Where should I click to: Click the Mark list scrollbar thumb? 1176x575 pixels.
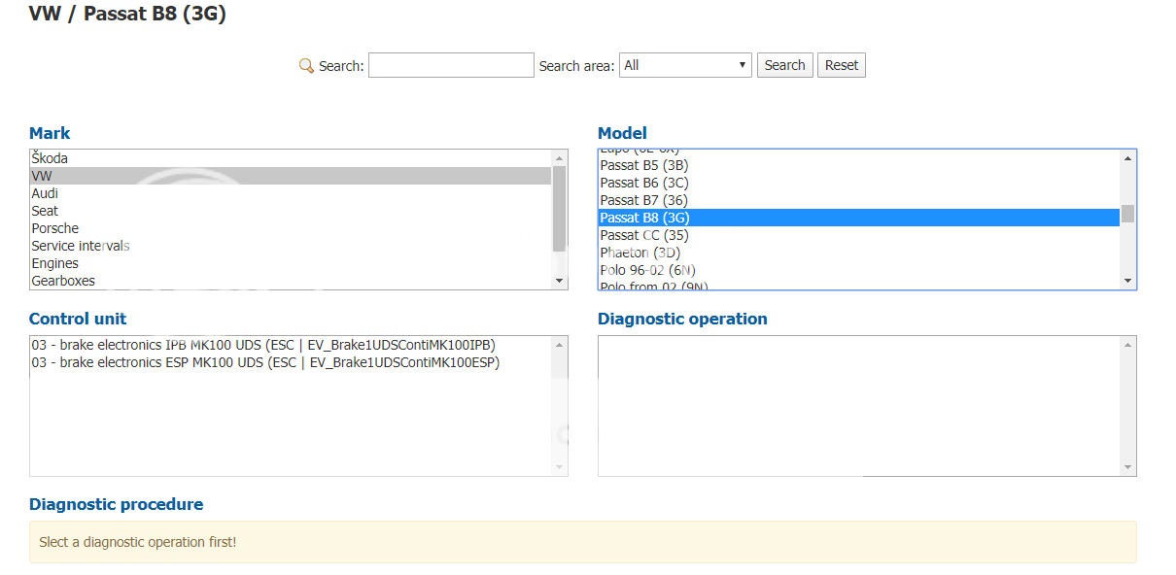(559, 208)
